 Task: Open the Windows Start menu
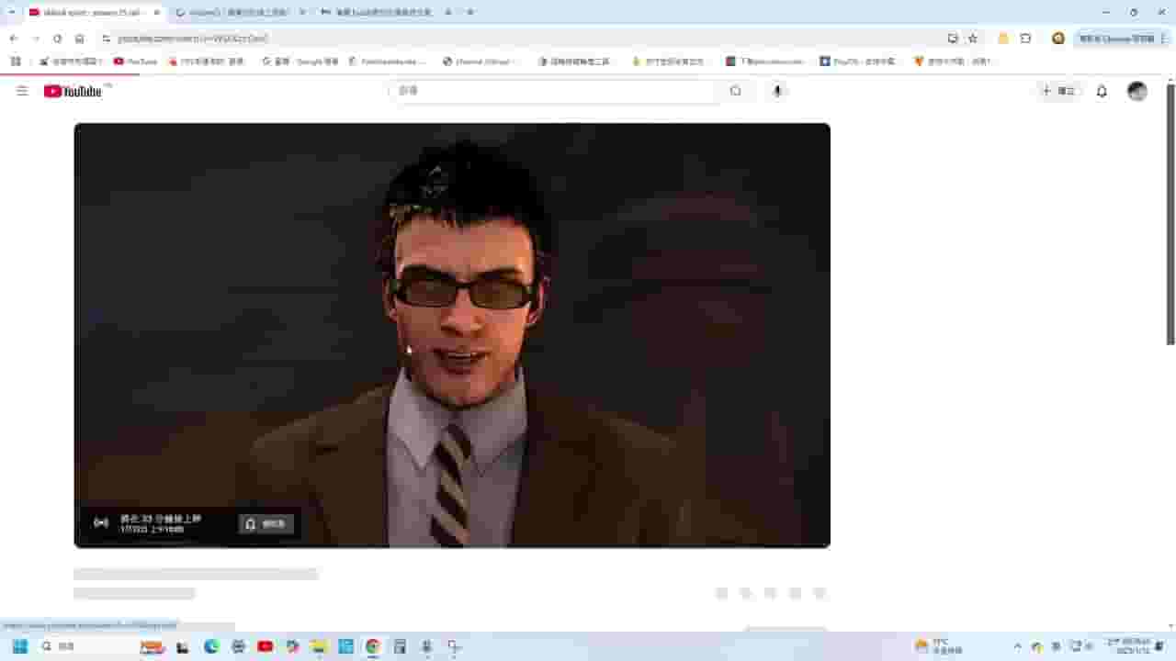click(x=20, y=646)
